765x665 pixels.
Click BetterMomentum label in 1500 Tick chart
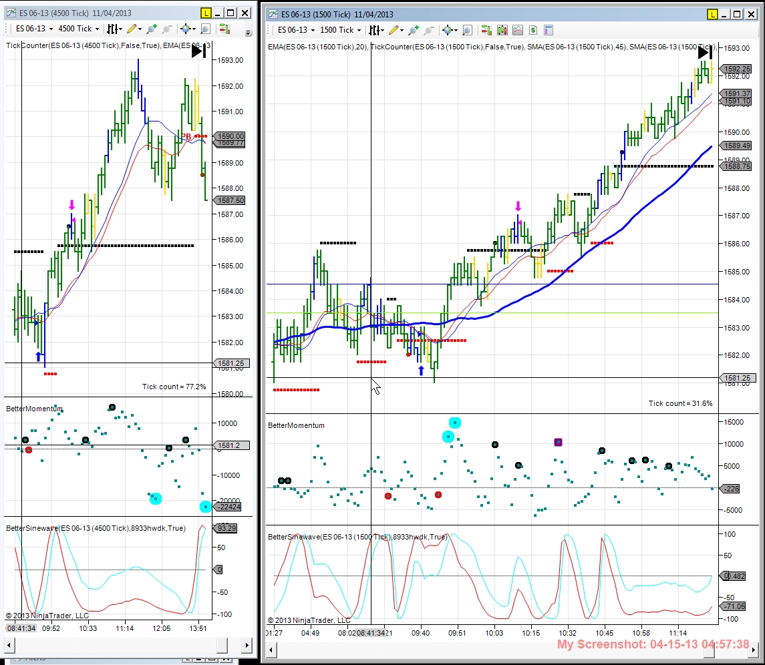[x=296, y=425]
